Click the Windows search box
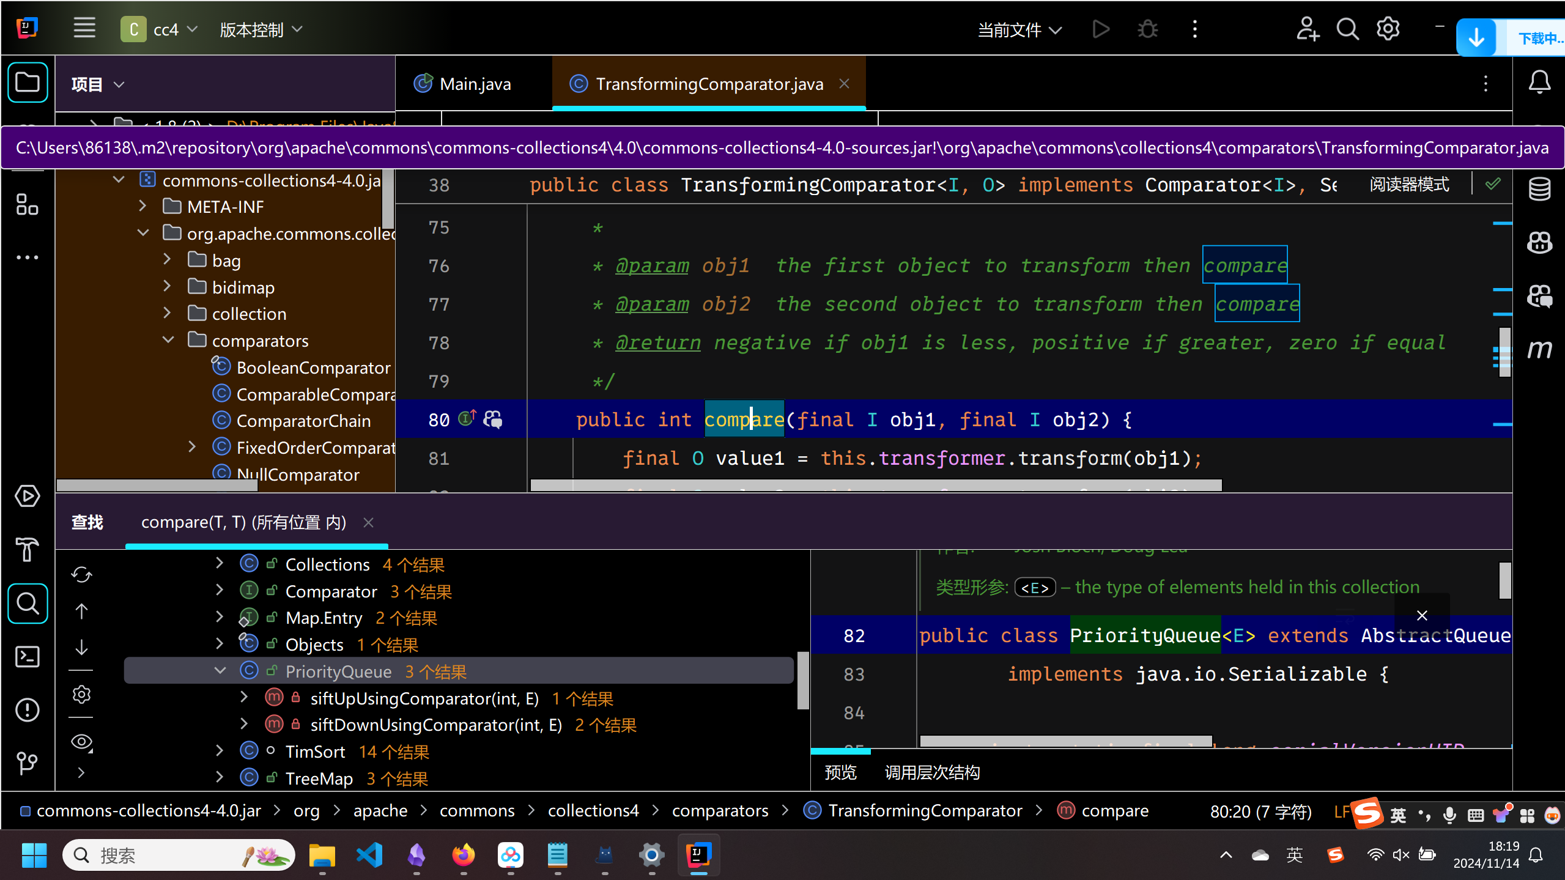This screenshot has height=880, width=1565. tap(178, 854)
